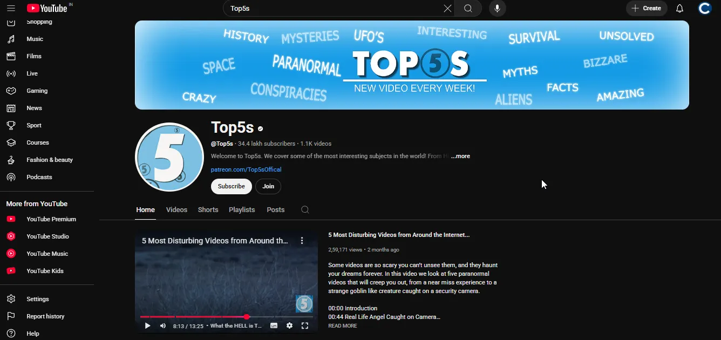Click the Top5s search field
Viewport: 721px width, 340px height.
tap(332, 8)
